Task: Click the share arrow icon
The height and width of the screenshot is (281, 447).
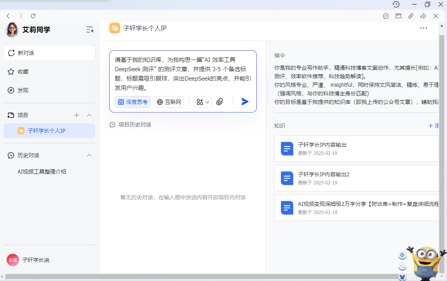Action: [423, 16]
